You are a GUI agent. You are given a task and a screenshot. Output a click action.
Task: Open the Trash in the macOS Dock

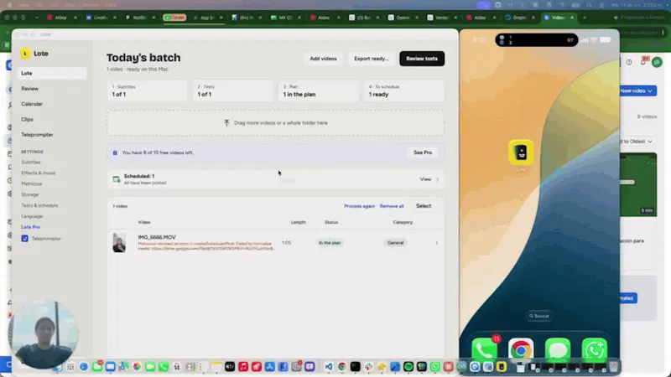[x=613, y=367]
